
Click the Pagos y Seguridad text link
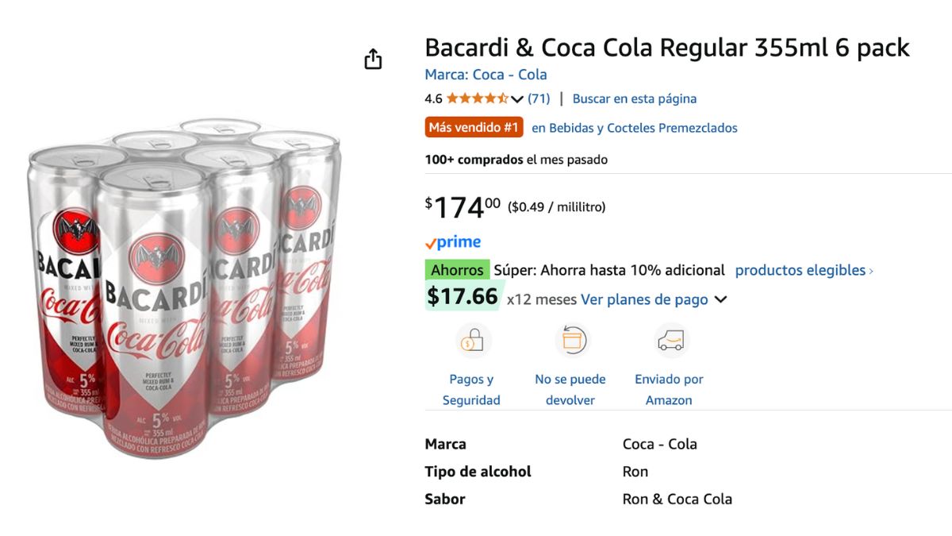point(471,390)
